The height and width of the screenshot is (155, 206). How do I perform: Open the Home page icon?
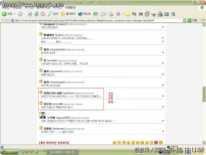43,14
